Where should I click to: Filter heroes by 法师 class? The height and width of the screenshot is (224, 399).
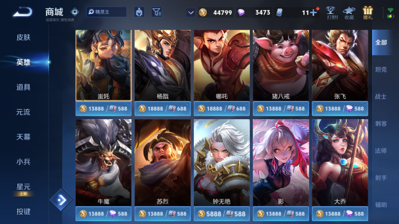click(381, 151)
